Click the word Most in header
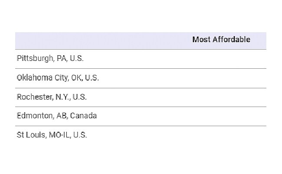Viewport: 282px width, 174px height. (201, 40)
